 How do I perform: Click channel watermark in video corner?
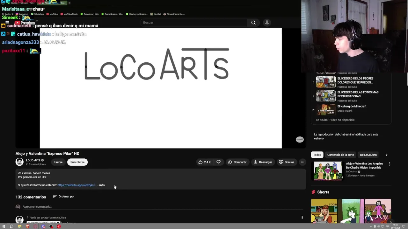300,139
